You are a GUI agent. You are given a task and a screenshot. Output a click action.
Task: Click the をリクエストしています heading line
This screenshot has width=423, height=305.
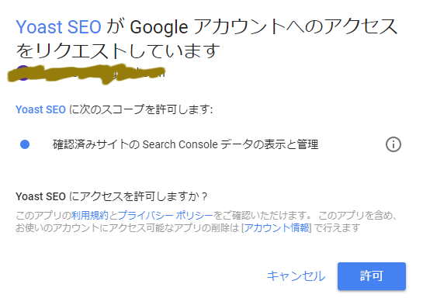tap(118, 51)
